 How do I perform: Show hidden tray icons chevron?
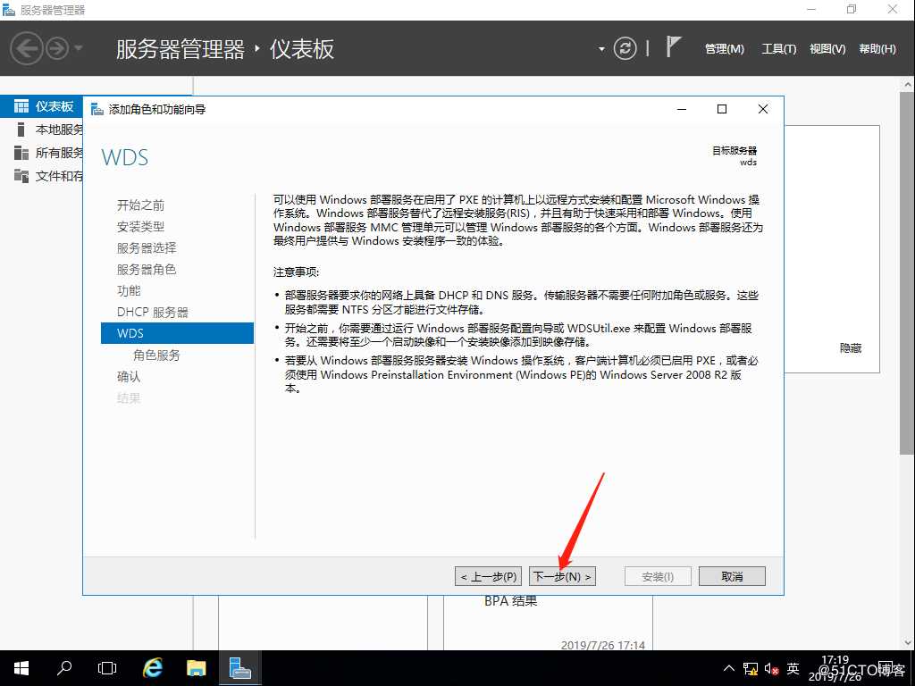(729, 668)
